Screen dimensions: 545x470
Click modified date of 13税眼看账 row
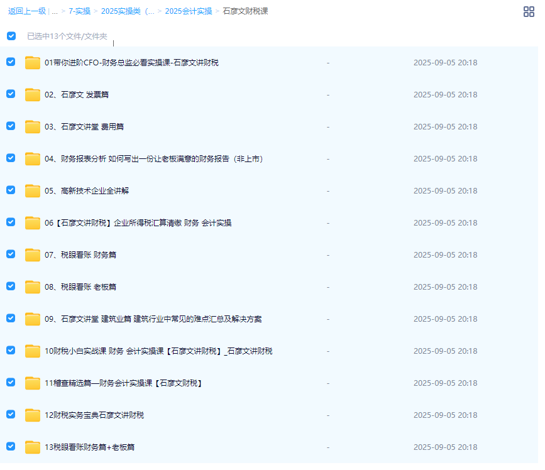coord(445,447)
